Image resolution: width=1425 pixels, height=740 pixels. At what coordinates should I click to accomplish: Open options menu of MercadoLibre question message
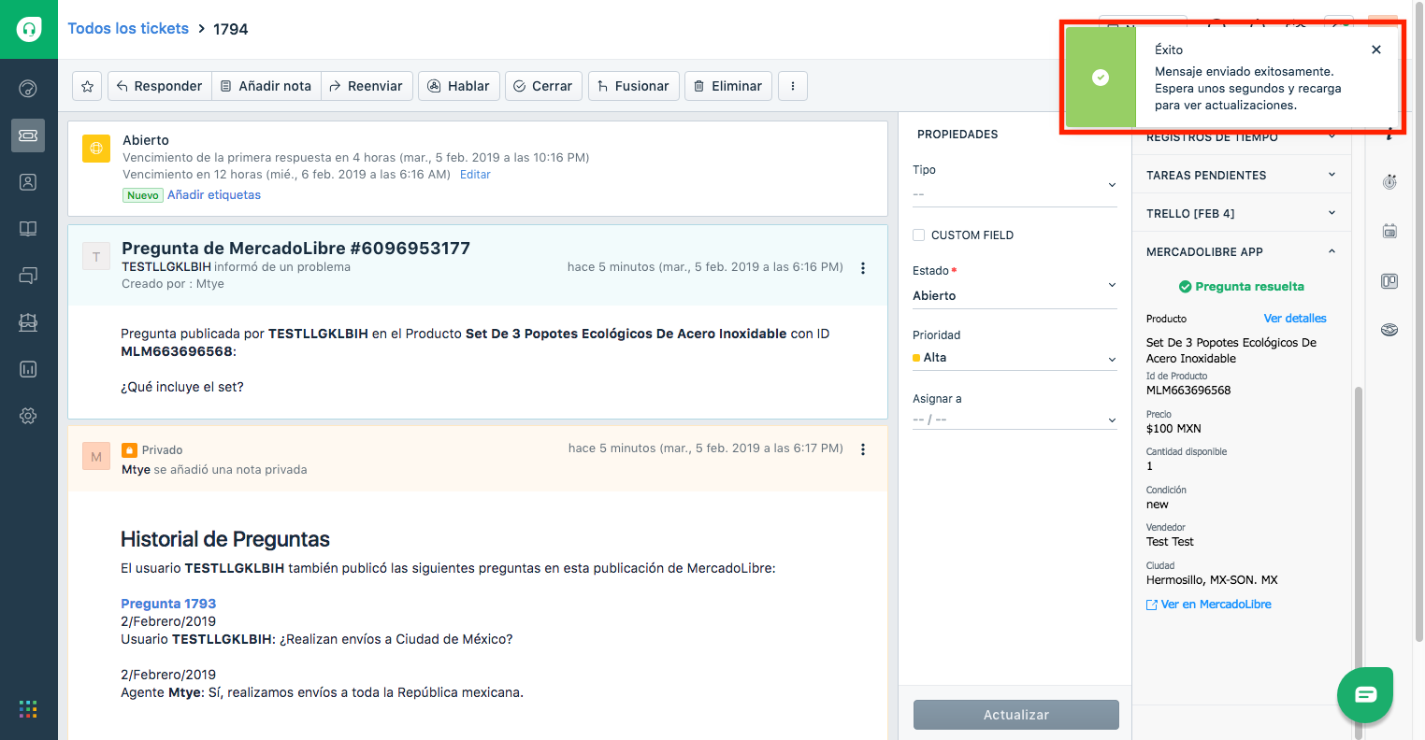863,268
